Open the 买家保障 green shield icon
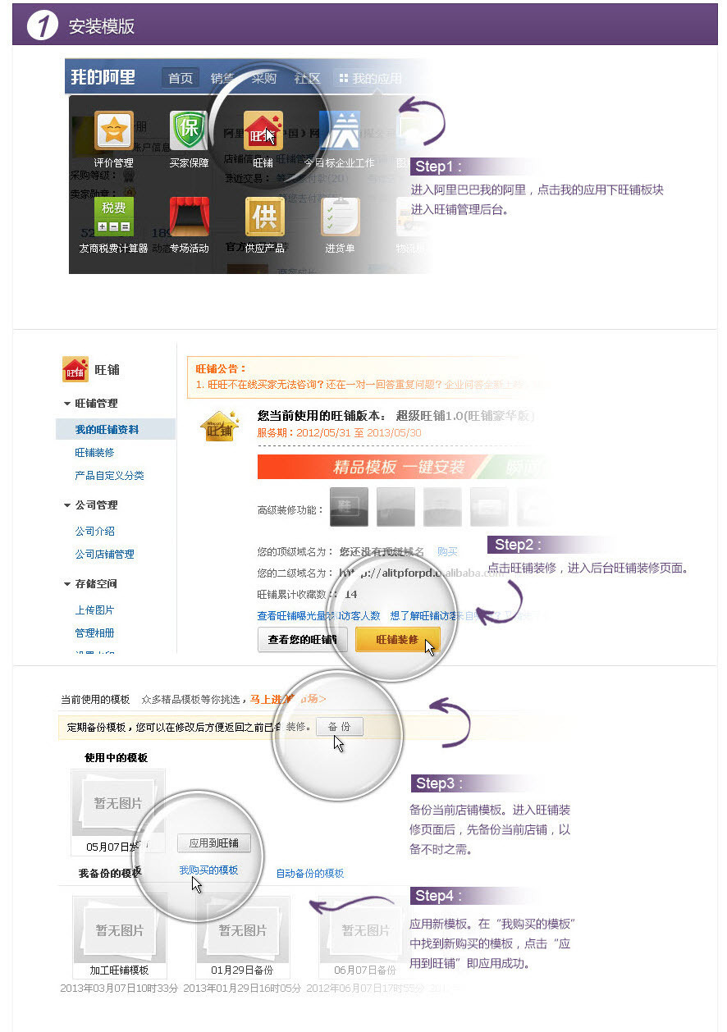The height and width of the screenshot is (1032, 727). (190, 131)
